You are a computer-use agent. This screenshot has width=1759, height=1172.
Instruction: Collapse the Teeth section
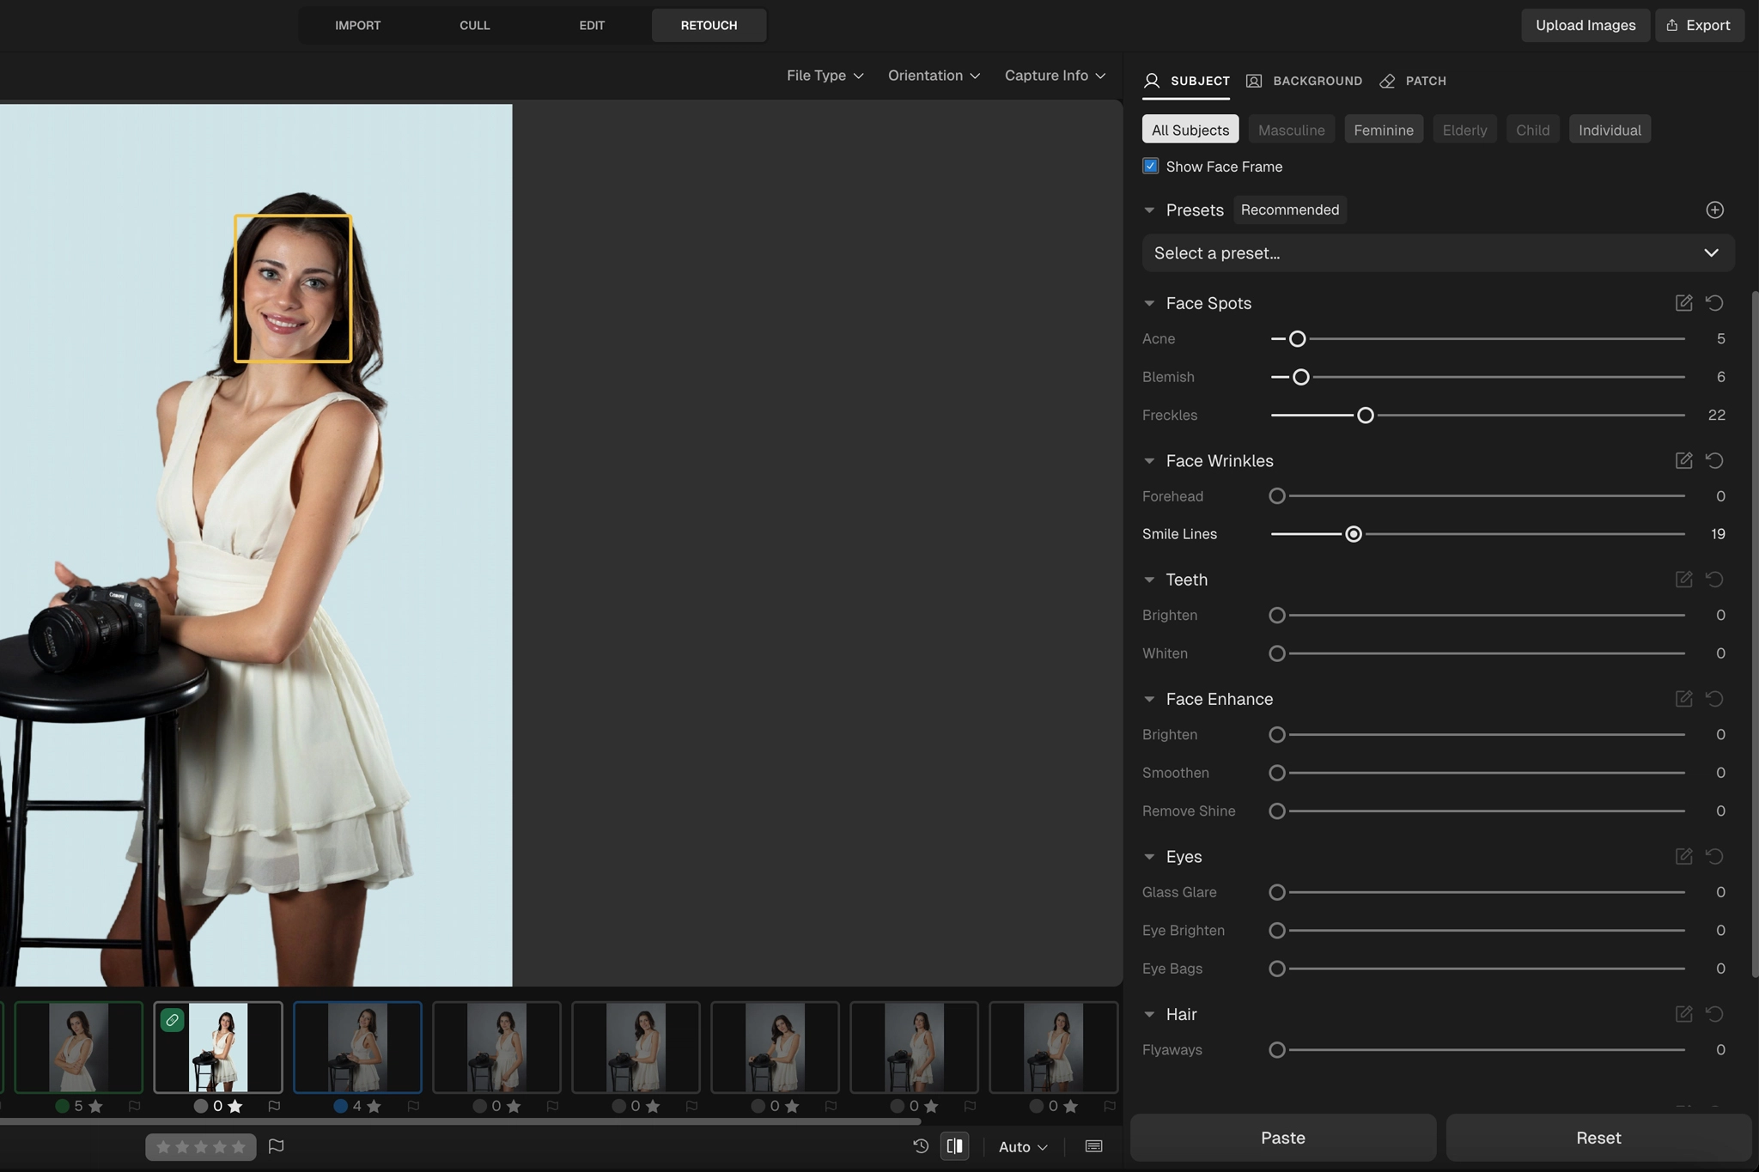pos(1149,580)
